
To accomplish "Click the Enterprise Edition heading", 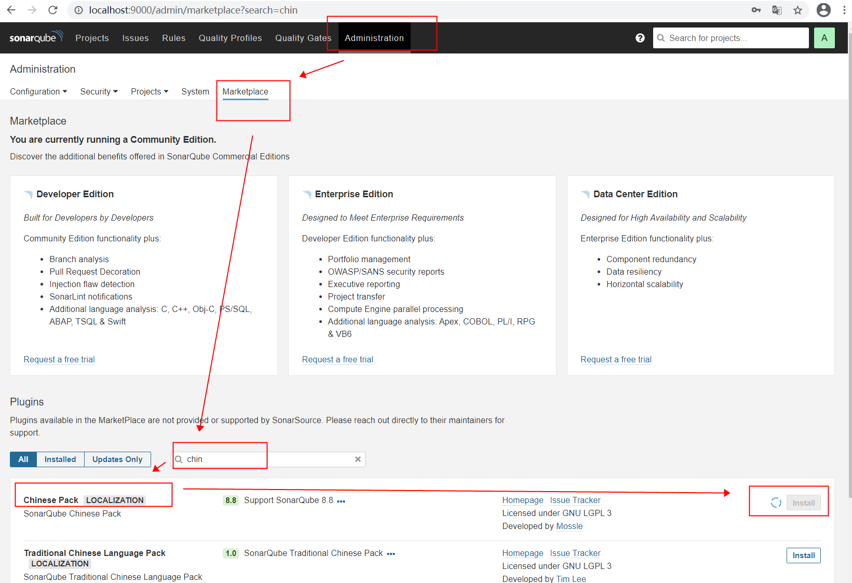I will 354,194.
